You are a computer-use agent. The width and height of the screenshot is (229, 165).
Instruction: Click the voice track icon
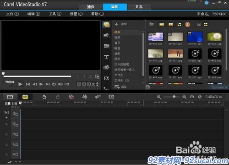coord(15,144)
